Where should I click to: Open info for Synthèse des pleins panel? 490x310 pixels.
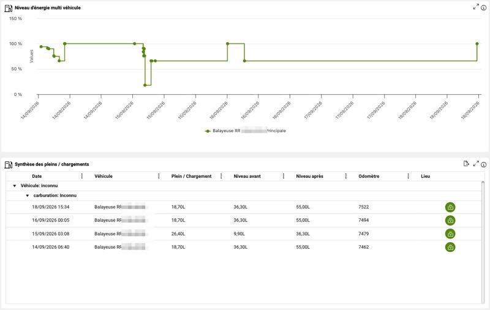pyautogui.click(x=483, y=164)
